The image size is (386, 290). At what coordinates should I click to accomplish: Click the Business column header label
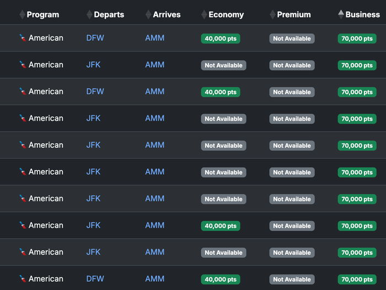(x=363, y=14)
